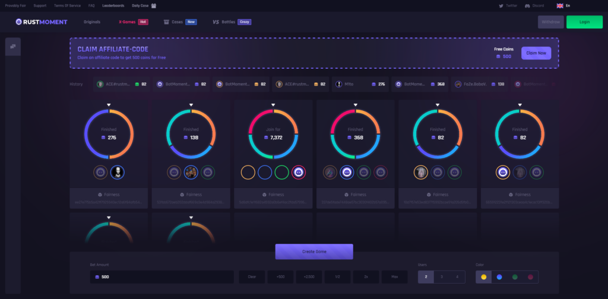
Task: Select 2 users option
Action: [x=426, y=277]
